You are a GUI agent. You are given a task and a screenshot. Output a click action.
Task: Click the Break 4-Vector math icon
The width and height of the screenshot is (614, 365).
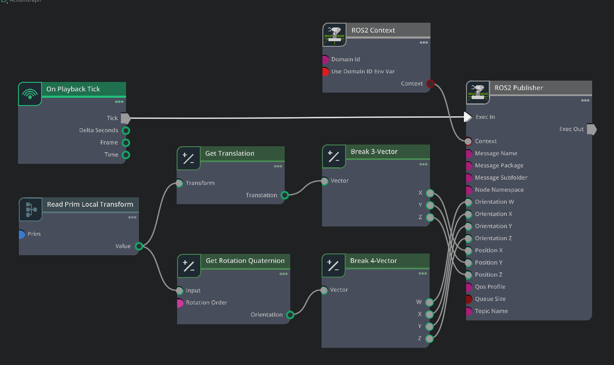(x=334, y=265)
